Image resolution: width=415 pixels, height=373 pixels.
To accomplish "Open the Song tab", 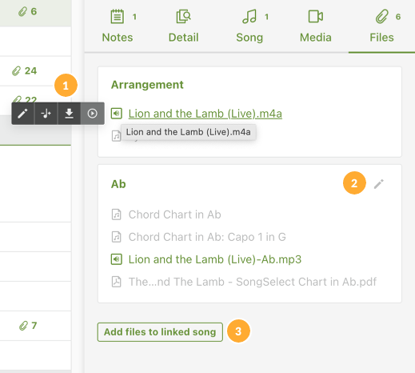I will point(249,26).
